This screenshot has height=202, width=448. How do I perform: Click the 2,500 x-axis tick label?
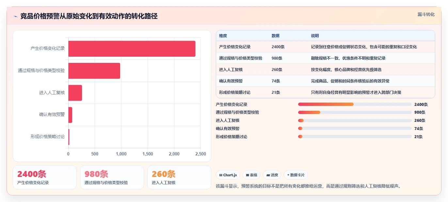click(200, 154)
